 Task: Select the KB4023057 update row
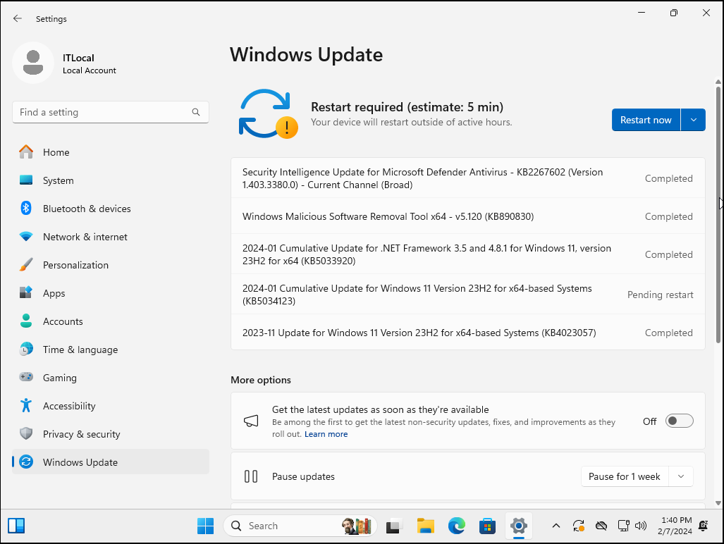point(467,333)
